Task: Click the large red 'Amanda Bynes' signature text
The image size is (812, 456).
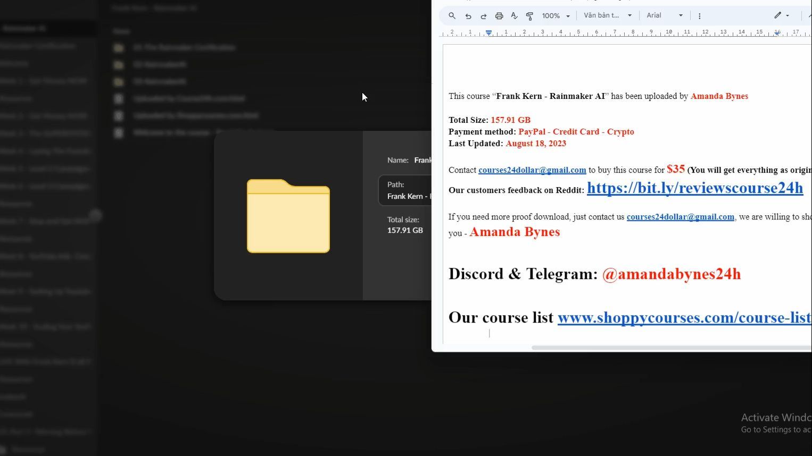Action: coord(515,232)
